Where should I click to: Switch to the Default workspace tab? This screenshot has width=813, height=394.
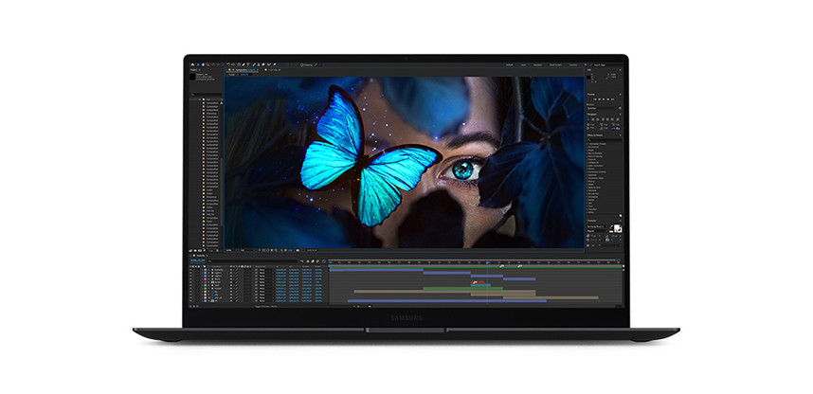(x=512, y=63)
